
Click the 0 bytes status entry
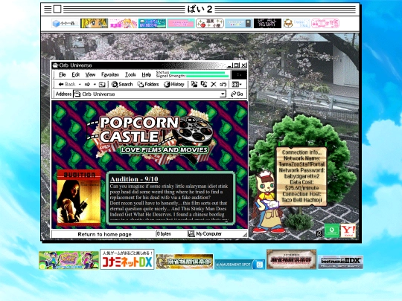click(164, 233)
